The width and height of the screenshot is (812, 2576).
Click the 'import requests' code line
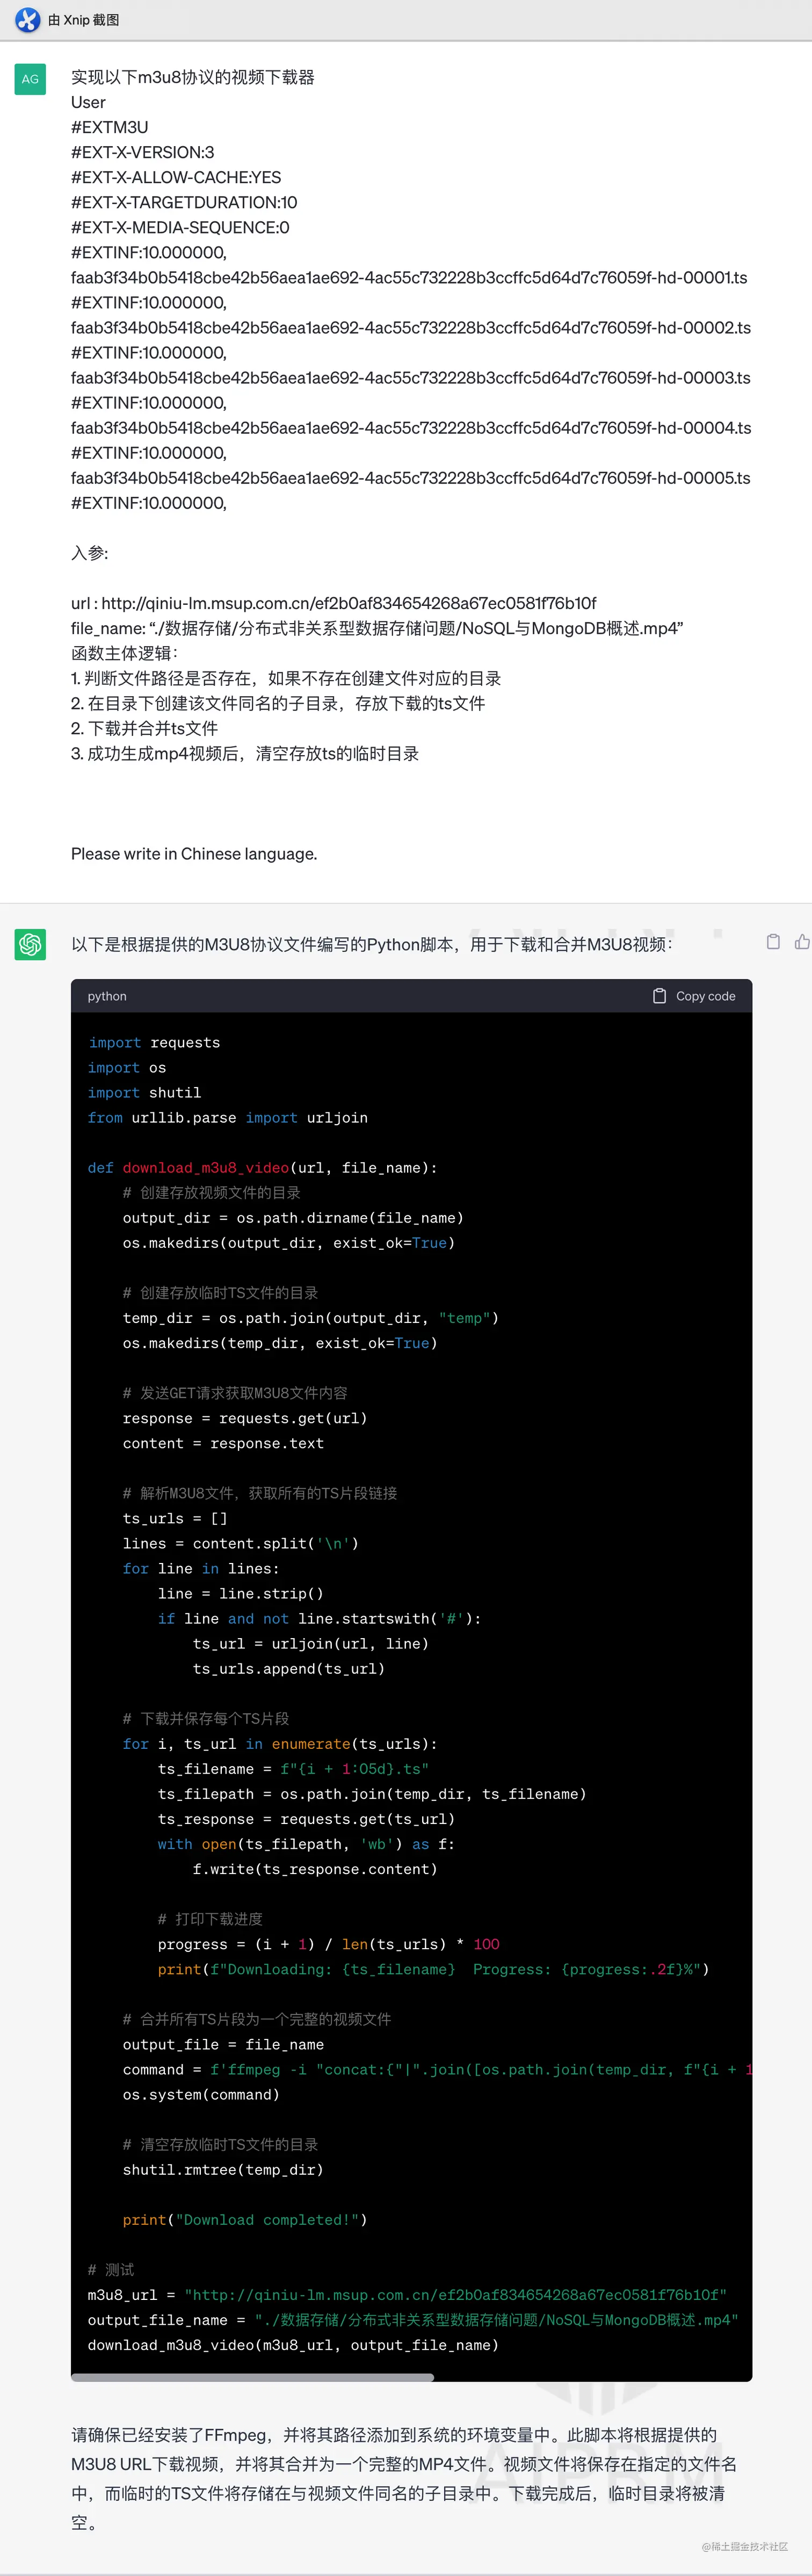click(x=154, y=1042)
